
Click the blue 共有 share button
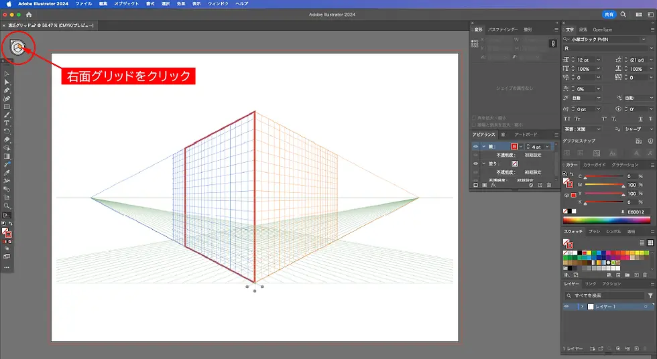(608, 14)
